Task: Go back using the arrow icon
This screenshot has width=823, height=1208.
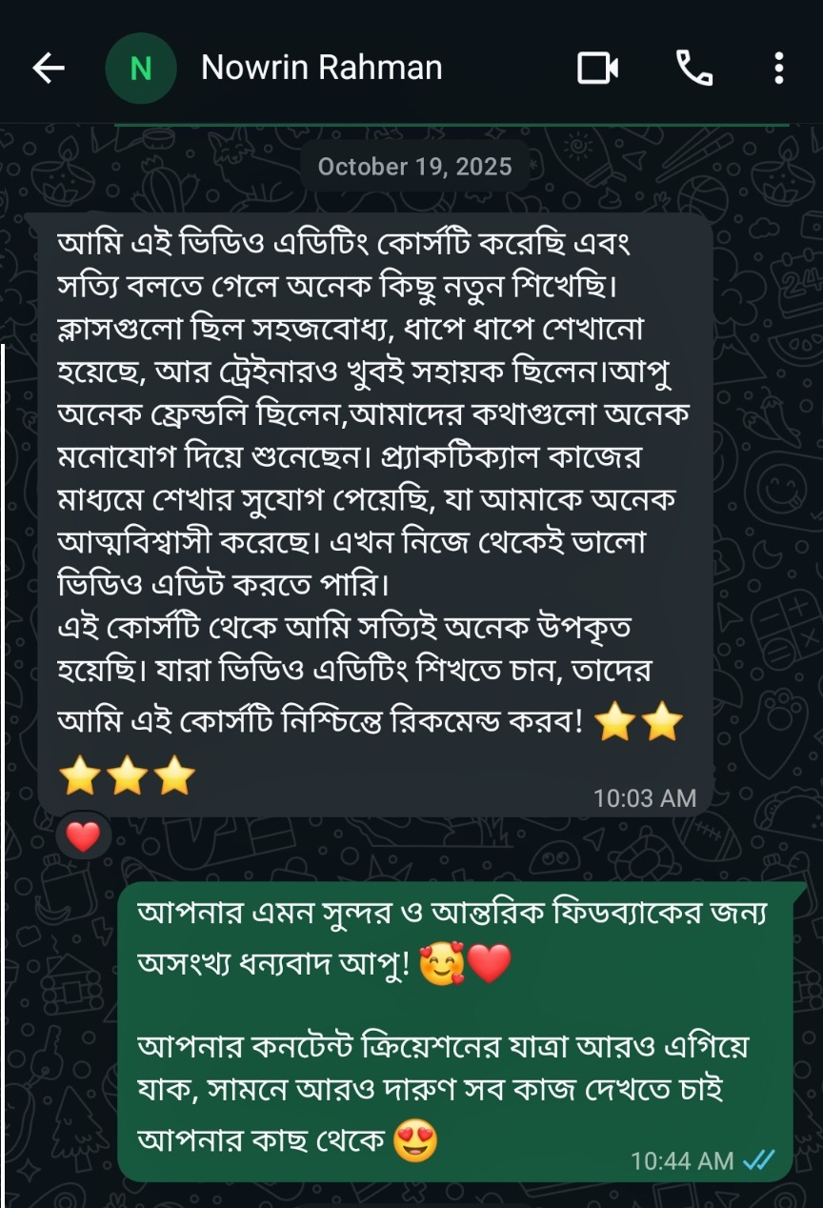Action: click(x=49, y=68)
